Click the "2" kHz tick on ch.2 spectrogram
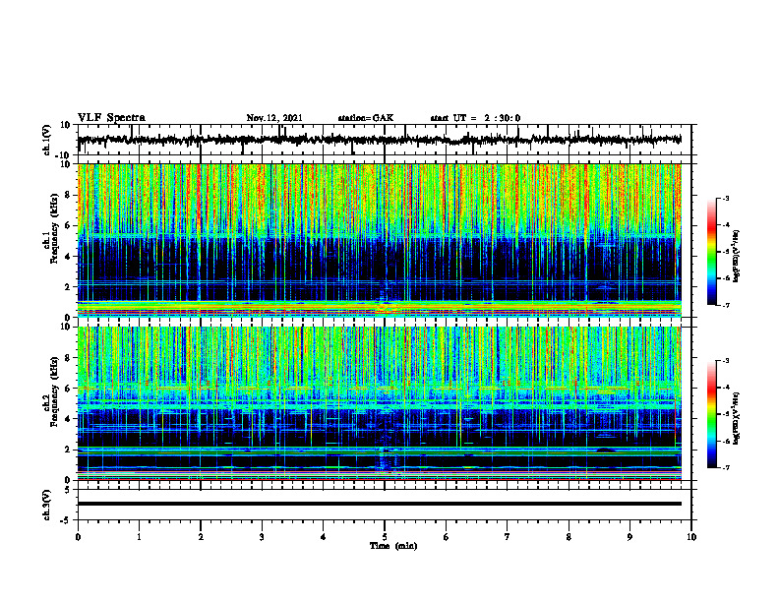Viewport: 779px width, 602px height. tap(69, 450)
